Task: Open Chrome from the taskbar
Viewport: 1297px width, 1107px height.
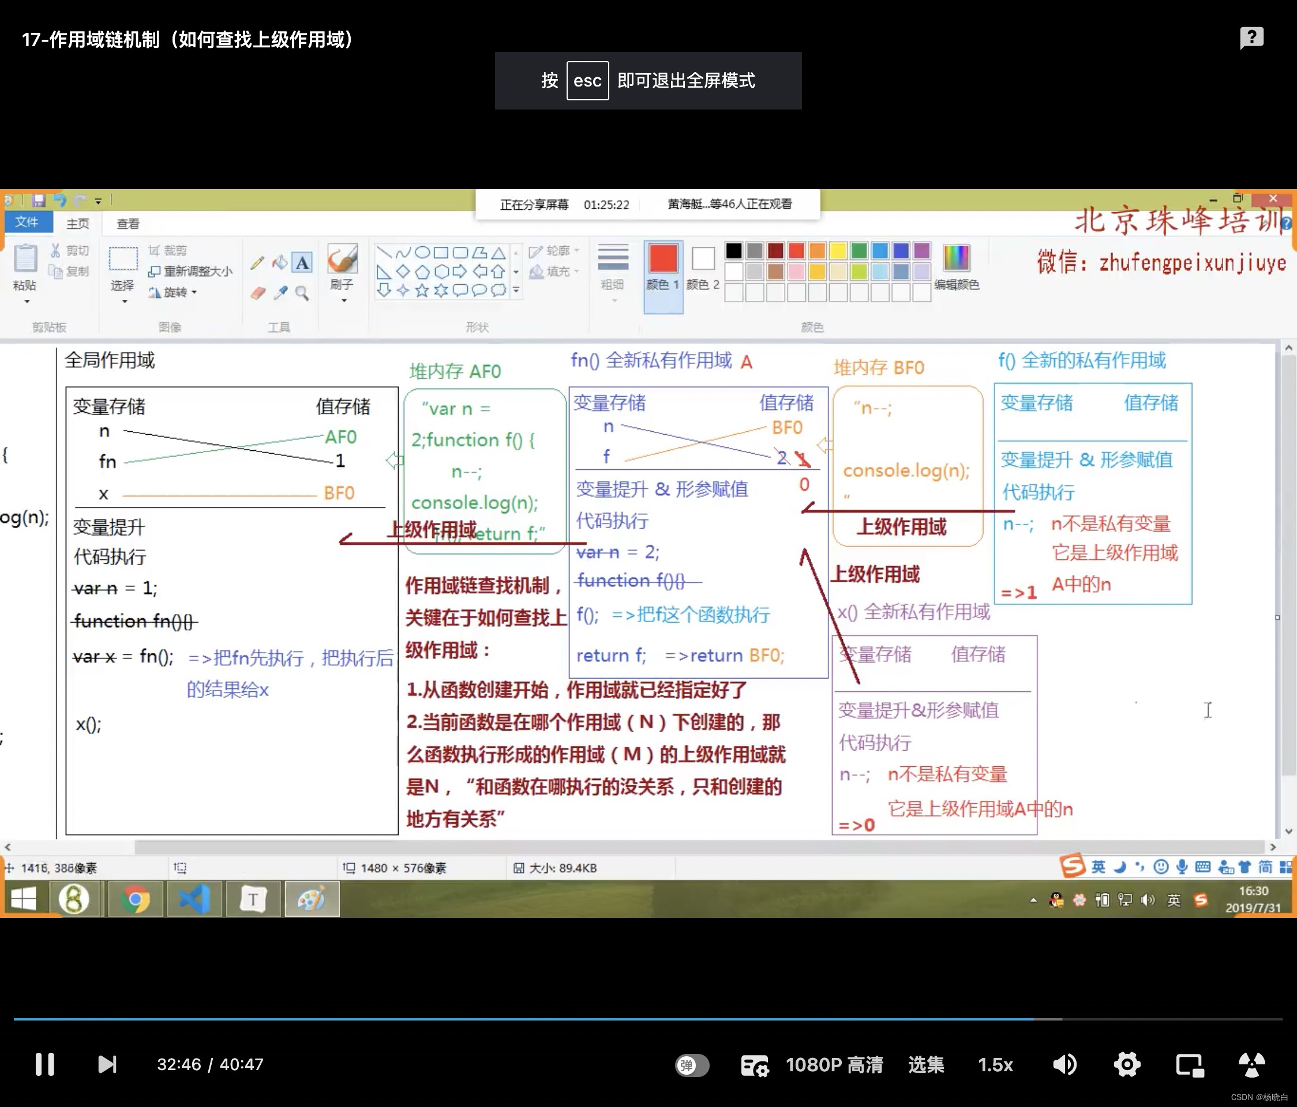Action: [x=135, y=899]
